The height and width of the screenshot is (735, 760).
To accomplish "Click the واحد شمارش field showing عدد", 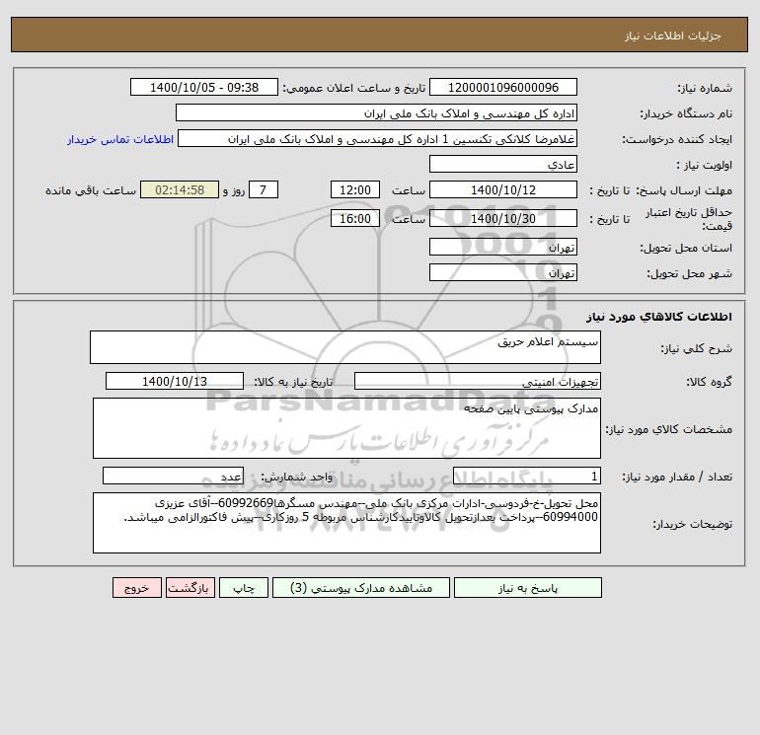I will tap(173, 476).
